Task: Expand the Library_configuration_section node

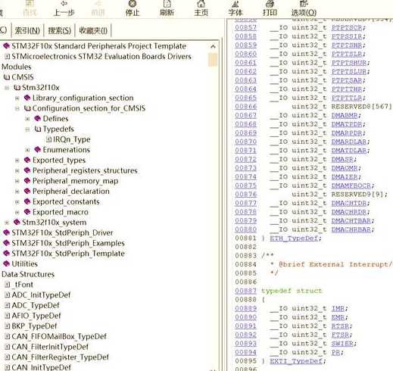Action: 17,98
